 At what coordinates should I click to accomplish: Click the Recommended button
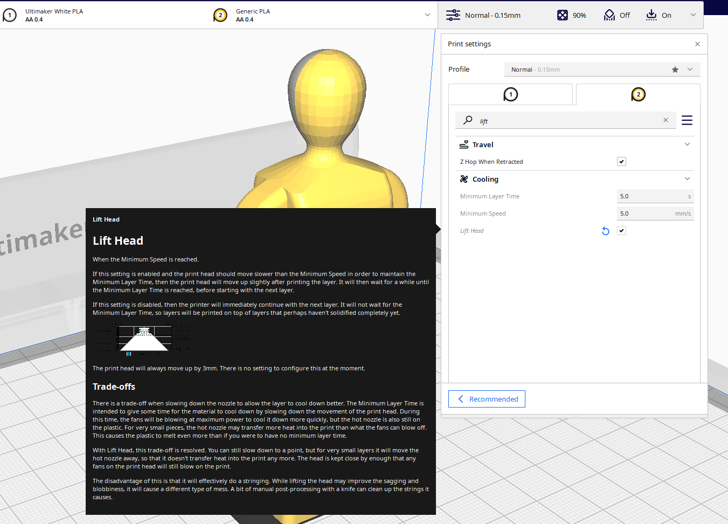tap(487, 399)
